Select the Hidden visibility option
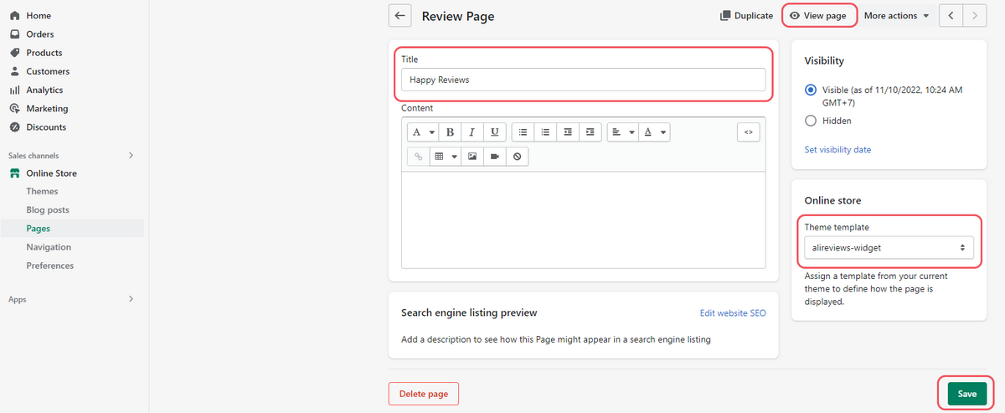This screenshot has height=413, width=1005. pyautogui.click(x=810, y=121)
